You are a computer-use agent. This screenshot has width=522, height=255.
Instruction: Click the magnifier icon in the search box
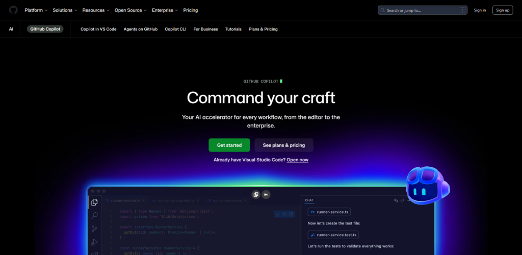click(x=383, y=10)
